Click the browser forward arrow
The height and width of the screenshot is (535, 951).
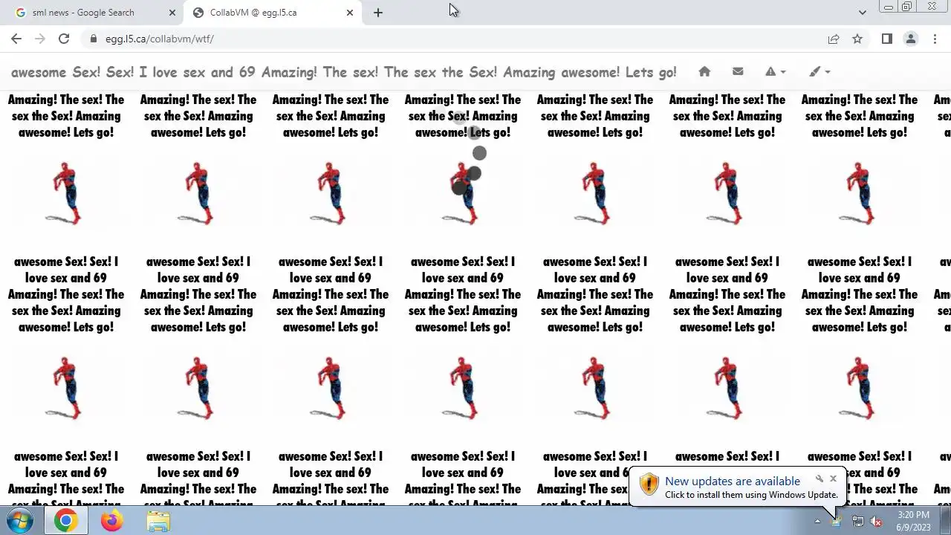[40, 39]
